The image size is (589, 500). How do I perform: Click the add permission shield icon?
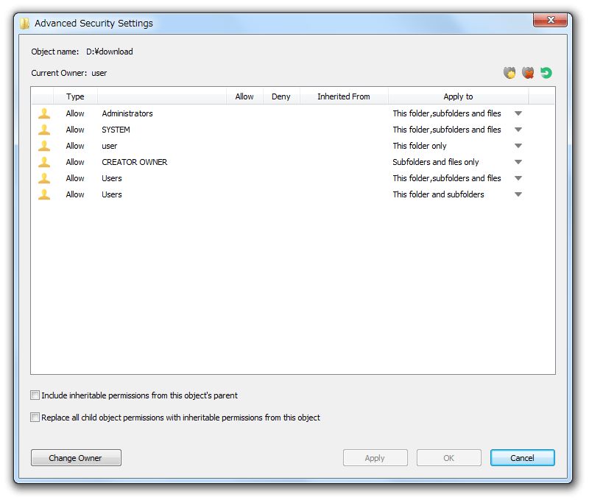coord(509,72)
